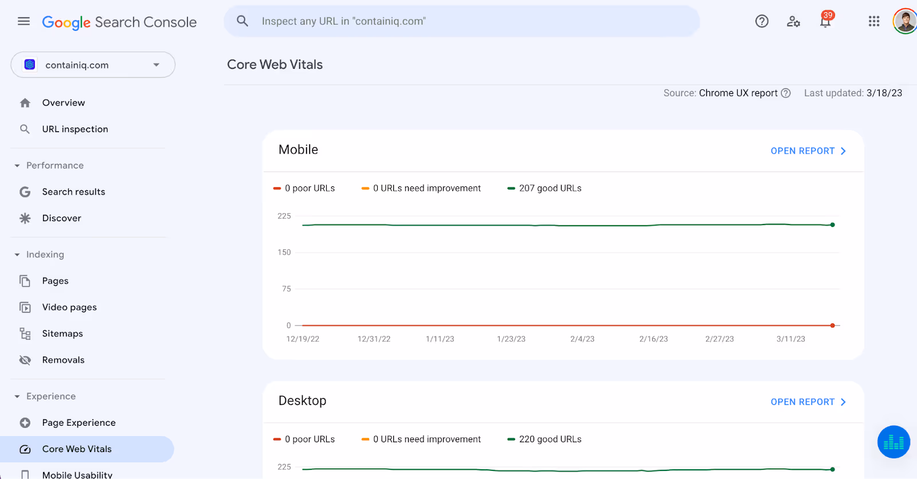
Task: Click the chevron arrow beside Desktop OPEN REPORT
Action: (x=843, y=402)
